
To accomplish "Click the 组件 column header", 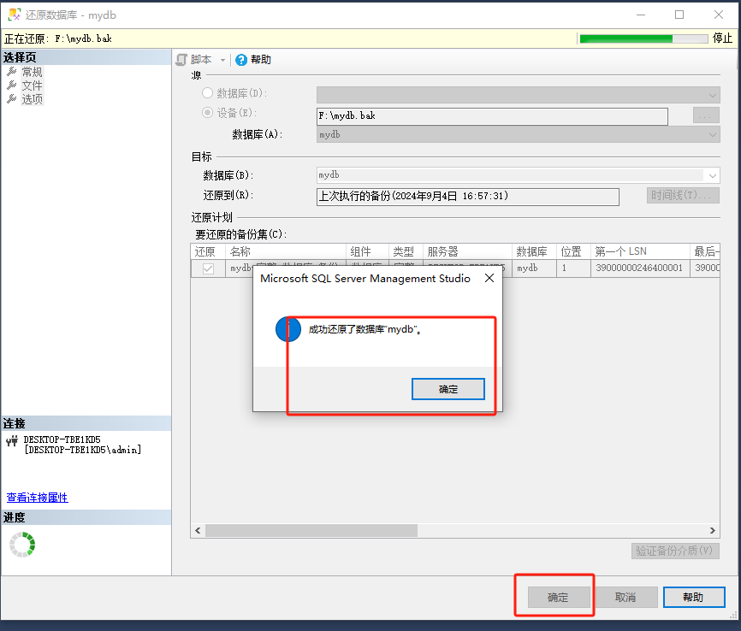I will pos(368,251).
